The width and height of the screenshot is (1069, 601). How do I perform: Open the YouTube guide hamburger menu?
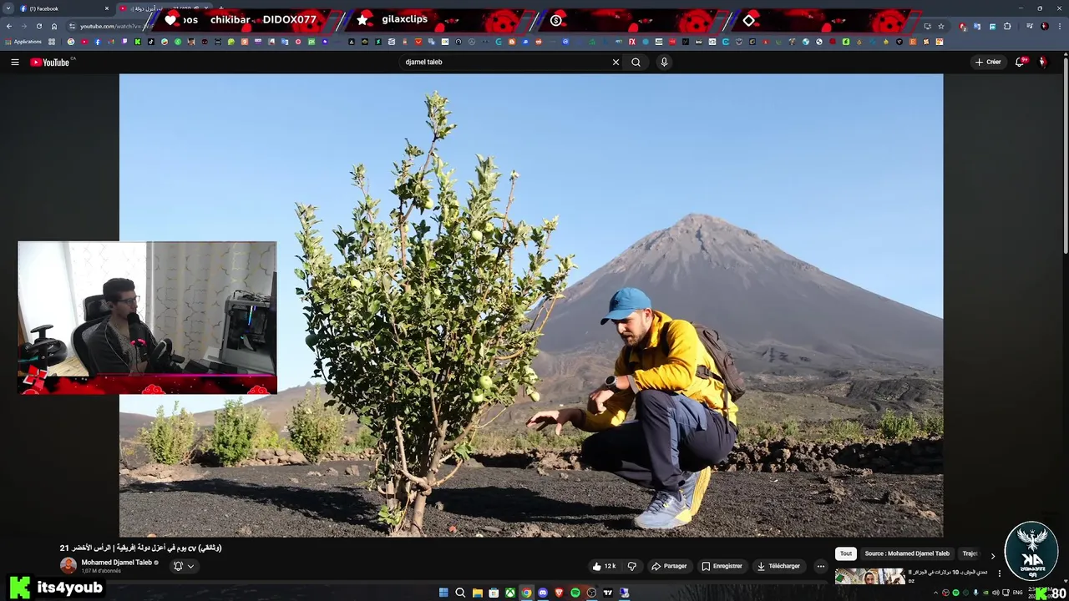pos(14,62)
